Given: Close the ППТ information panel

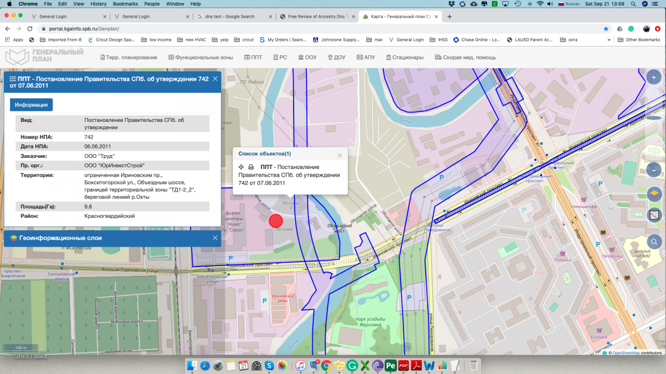Looking at the screenshot, I should coord(215,79).
